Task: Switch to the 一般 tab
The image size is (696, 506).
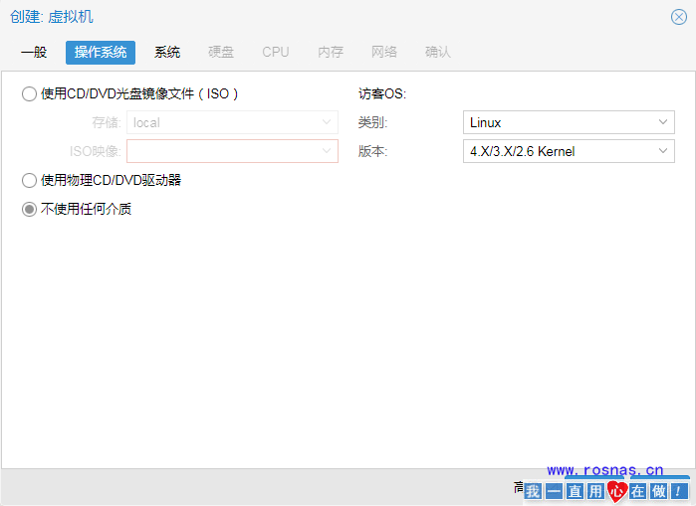Action: [x=34, y=53]
